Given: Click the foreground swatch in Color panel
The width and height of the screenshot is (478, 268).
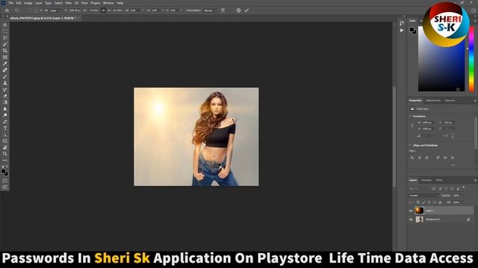Looking at the screenshot, I should 412,30.
